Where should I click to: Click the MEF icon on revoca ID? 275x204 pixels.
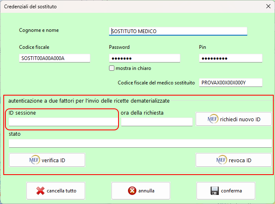pos(222,160)
